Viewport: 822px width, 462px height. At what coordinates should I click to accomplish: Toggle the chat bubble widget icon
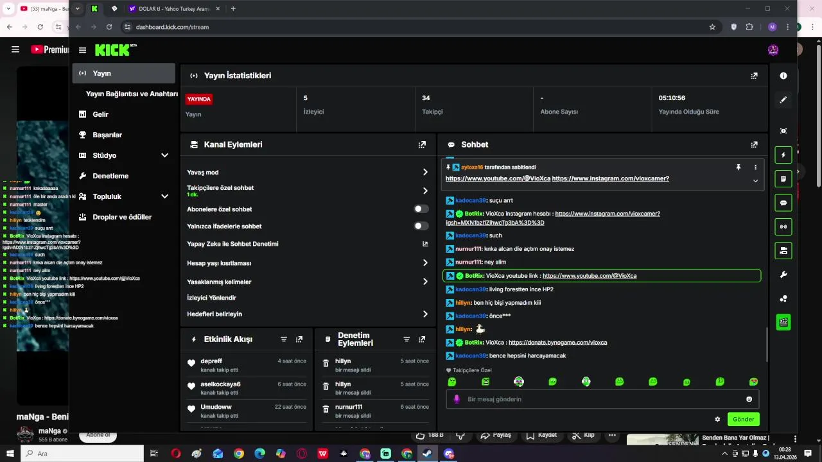tap(783, 203)
